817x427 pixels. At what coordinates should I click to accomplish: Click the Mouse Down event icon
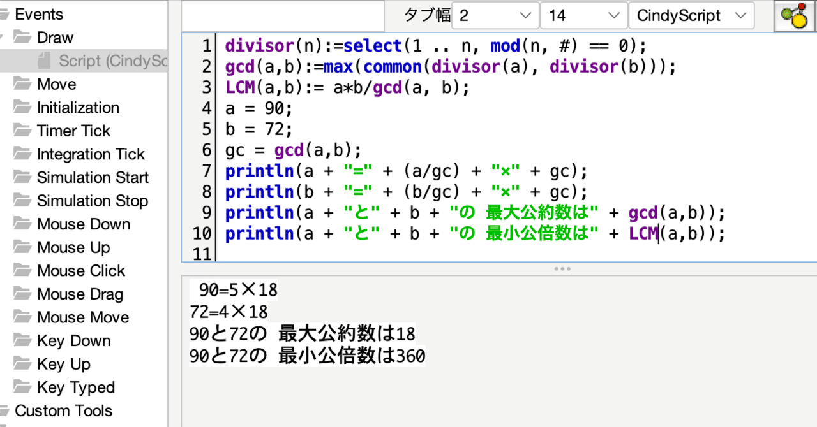pos(21,224)
